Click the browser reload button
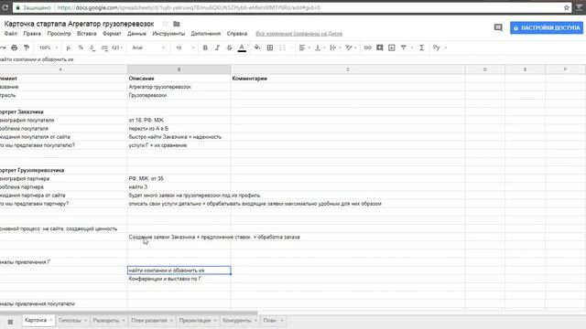The height and width of the screenshot is (329, 586). tap(5, 7)
